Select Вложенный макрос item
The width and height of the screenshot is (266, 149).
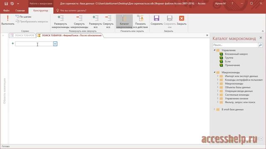(x=236, y=54)
